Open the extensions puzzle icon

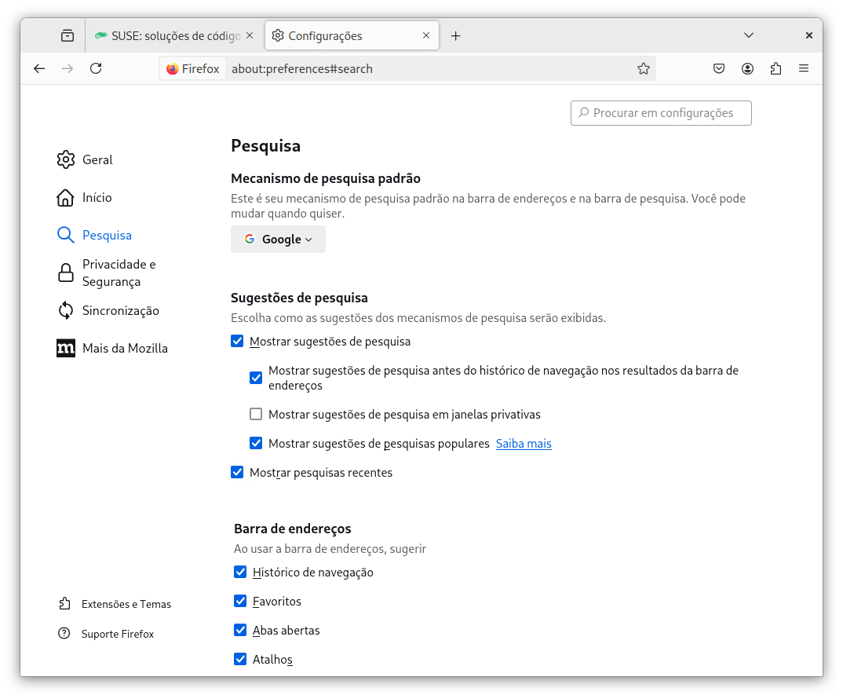pos(775,68)
